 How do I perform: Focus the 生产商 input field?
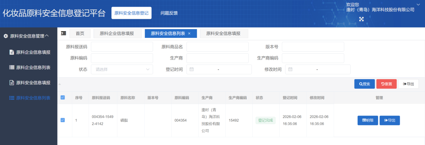pos(217,58)
